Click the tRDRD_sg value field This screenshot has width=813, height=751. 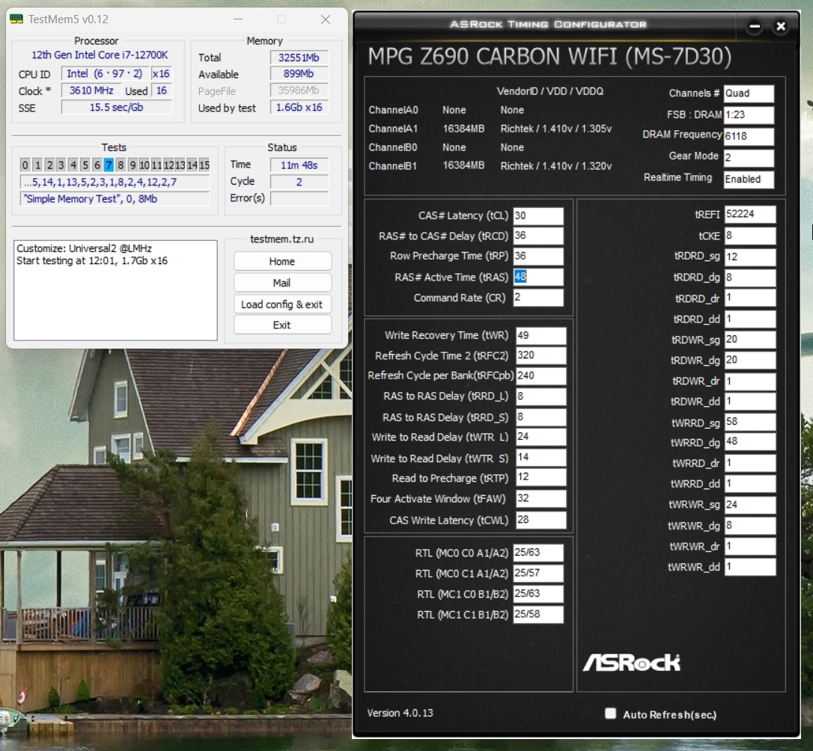(x=750, y=257)
